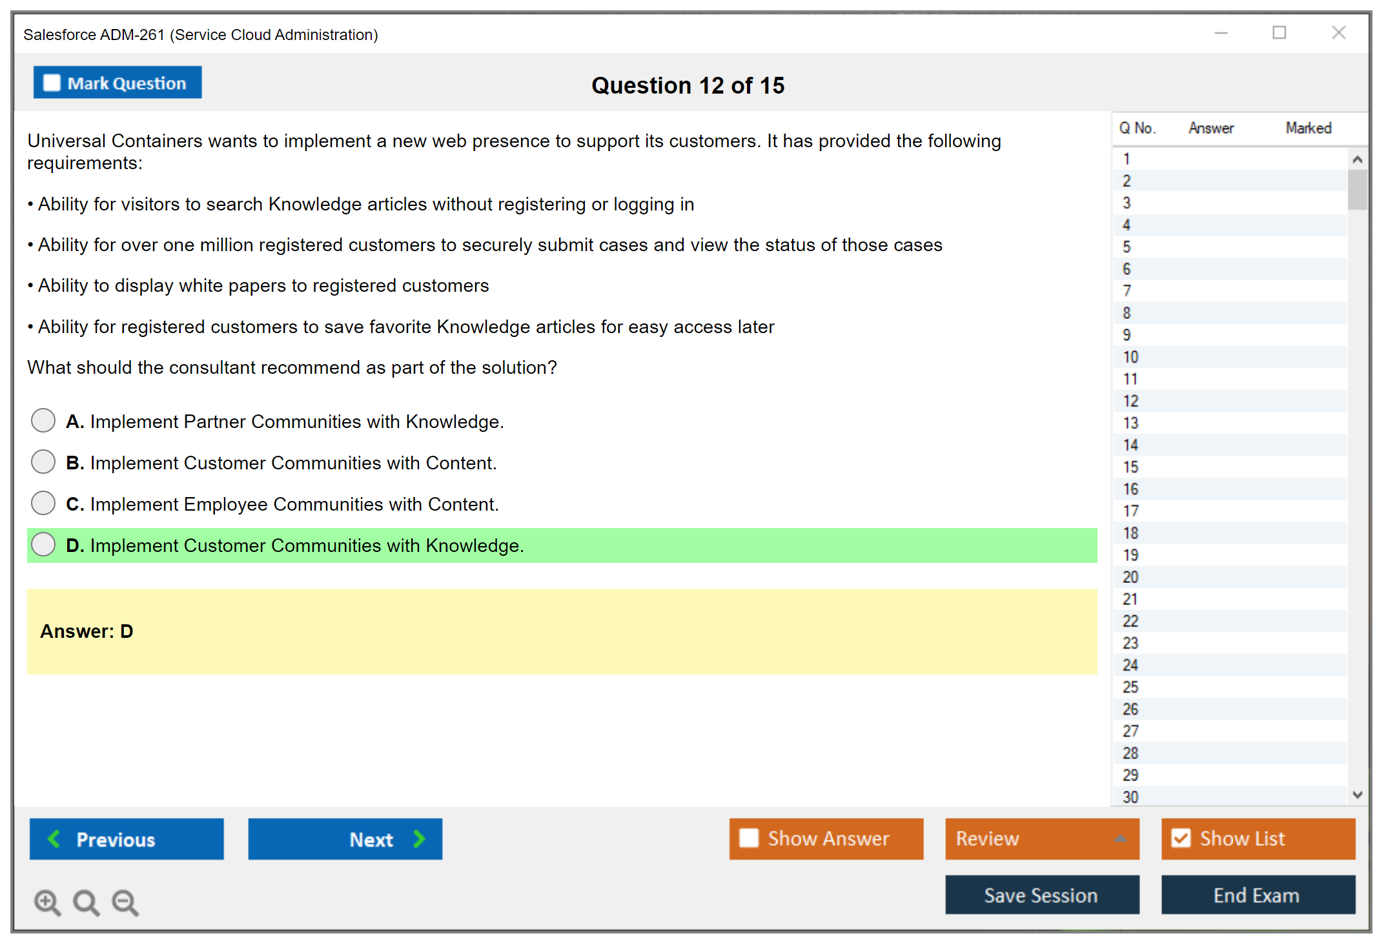
Task: Select option A Partner Communities with Knowledge
Action: [43, 420]
